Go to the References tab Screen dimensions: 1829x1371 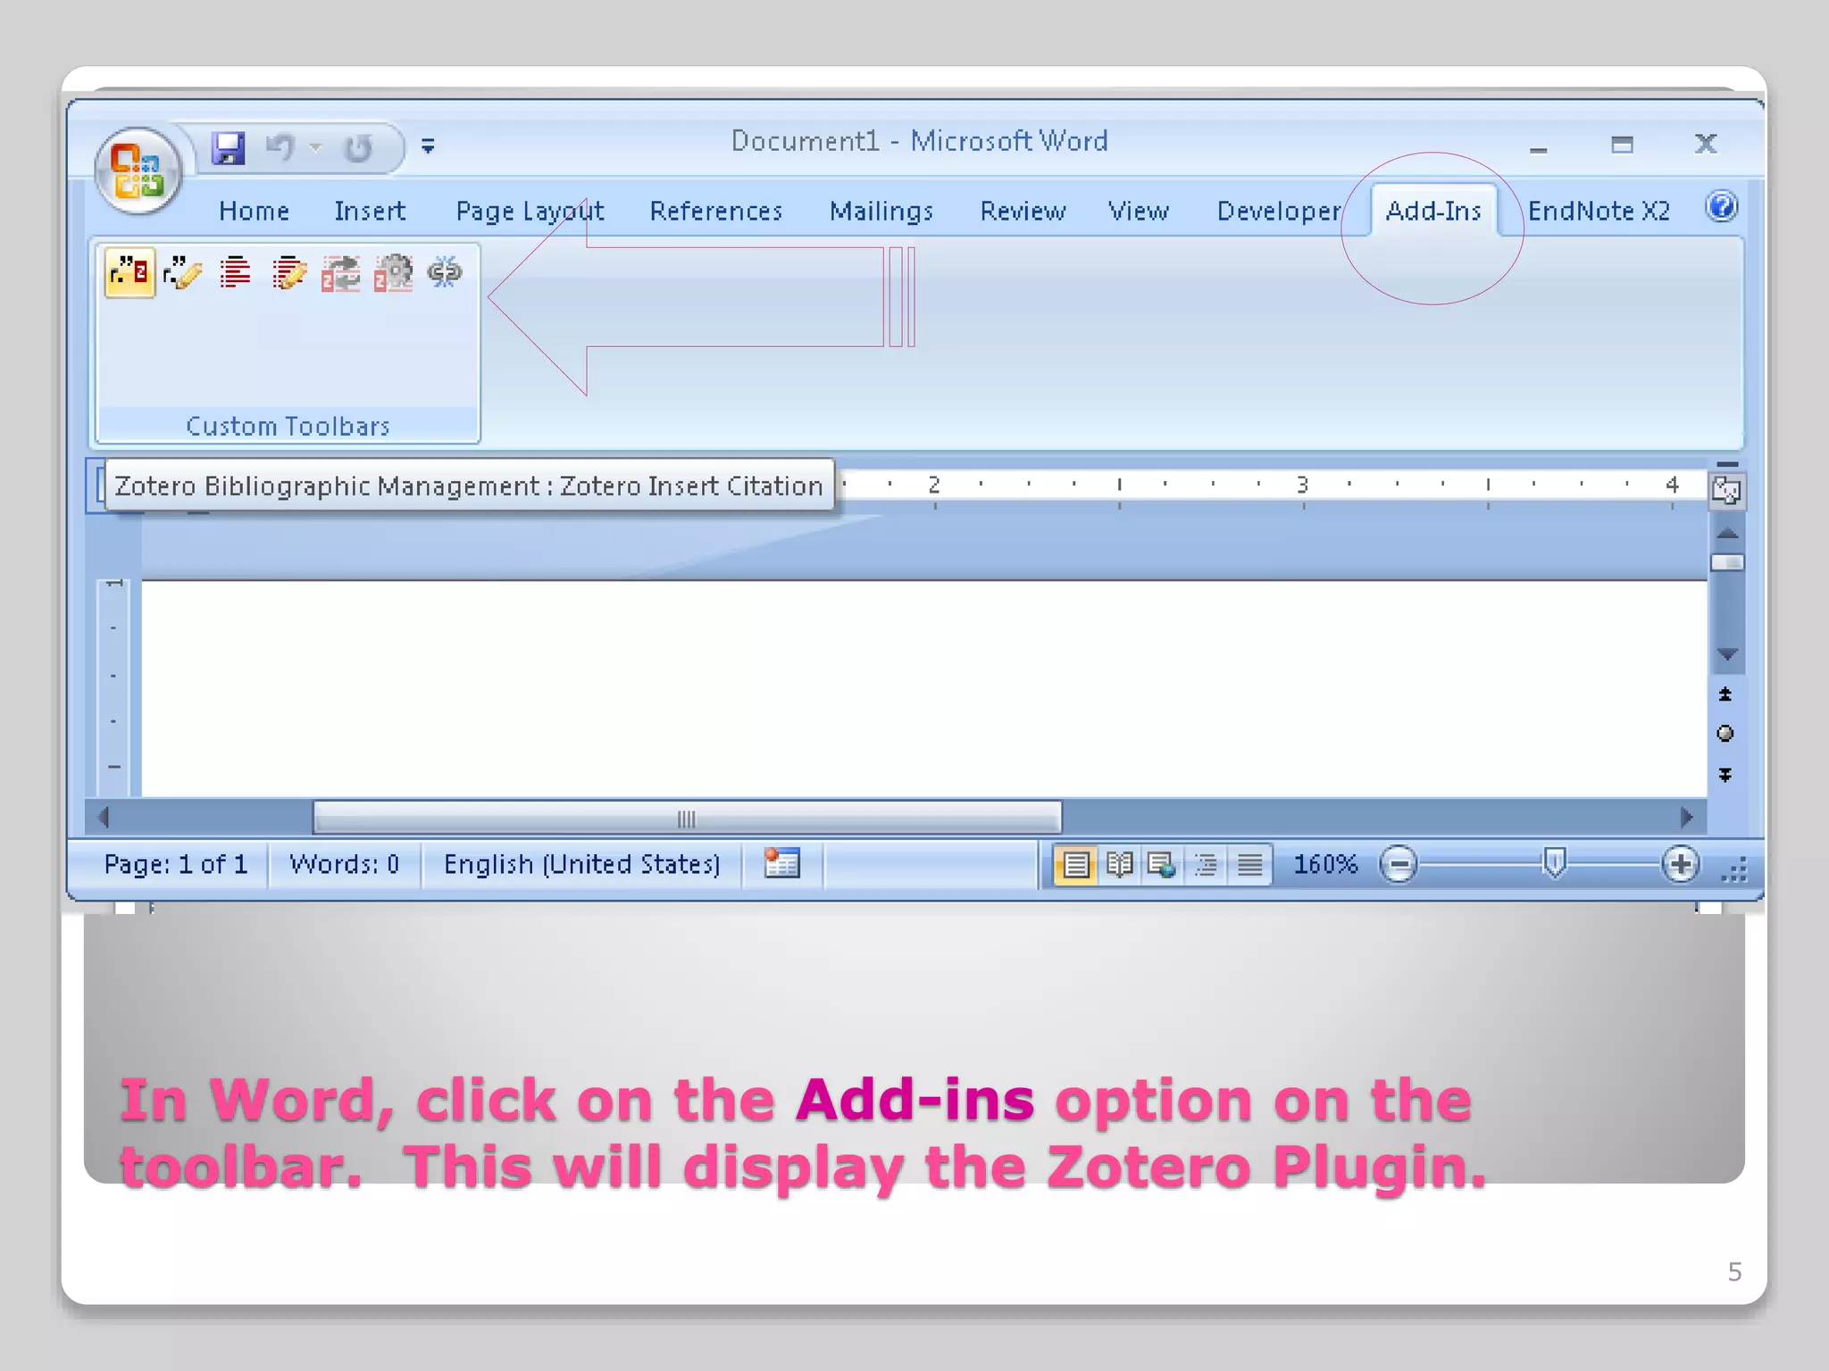coord(716,211)
